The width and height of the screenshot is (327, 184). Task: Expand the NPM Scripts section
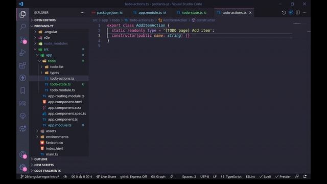[x=44, y=165]
